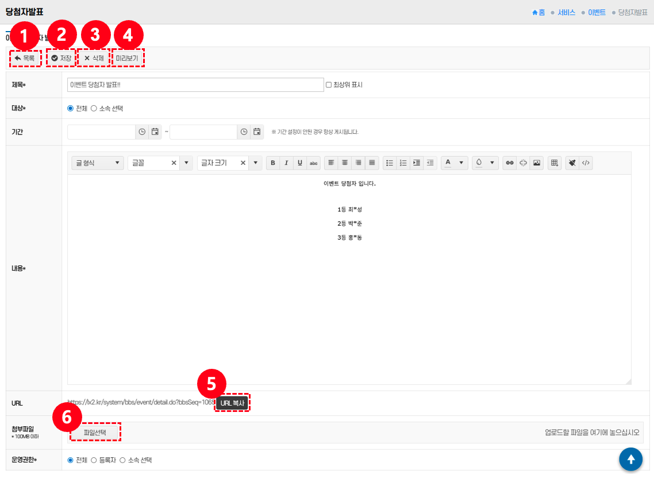
Task: Click the underline formatting icon
Action: (300, 163)
